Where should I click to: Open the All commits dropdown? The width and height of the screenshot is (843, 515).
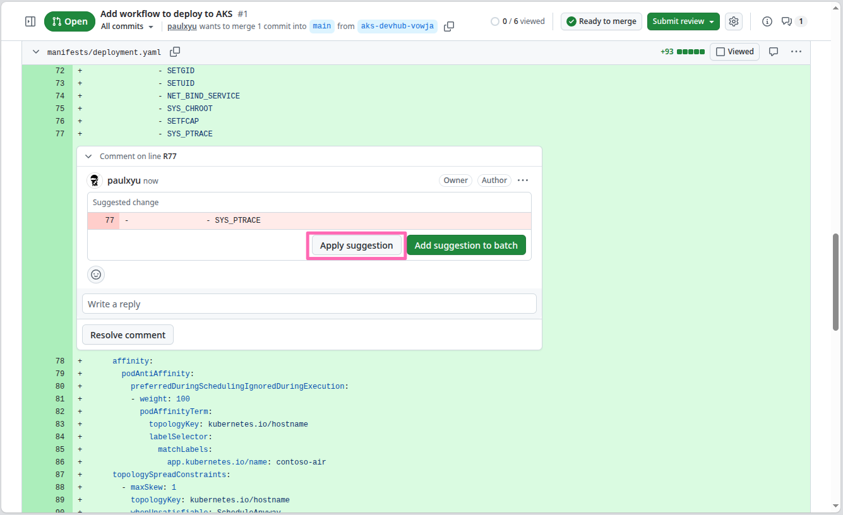tap(127, 27)
